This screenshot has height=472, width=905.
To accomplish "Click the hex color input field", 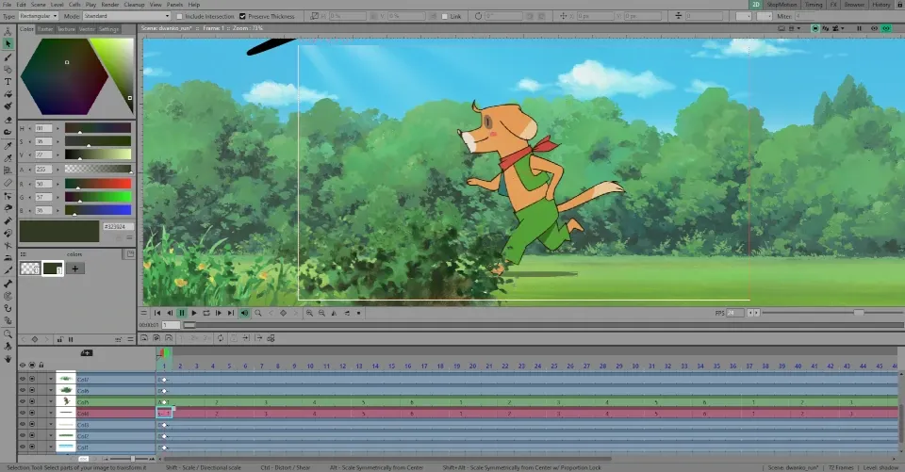I will point(119,227).
